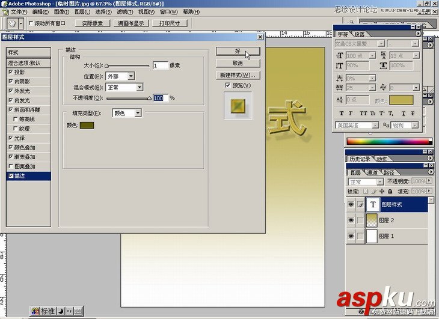Switch to the 段落 (Paragraph) tab
The width and height of the screenshot is (439, 319).
[x=359, y=34]
